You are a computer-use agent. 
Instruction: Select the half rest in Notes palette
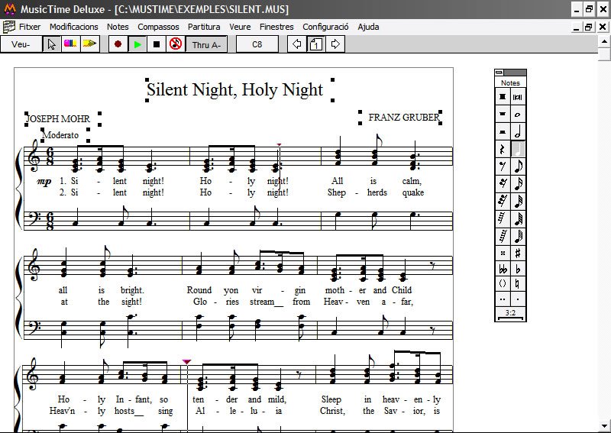point(503,131)
